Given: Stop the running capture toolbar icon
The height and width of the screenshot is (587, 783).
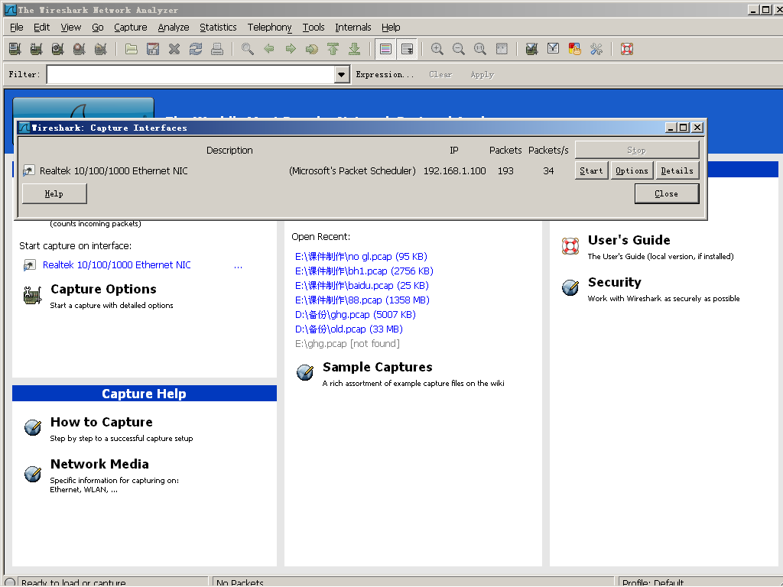Looking at the screenshot, I should pyautogui.click(x=79, y=49).
